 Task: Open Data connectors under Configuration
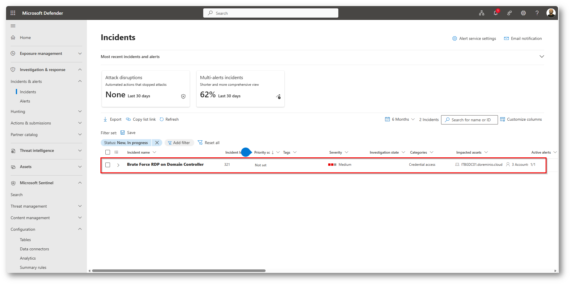point(34,249)
